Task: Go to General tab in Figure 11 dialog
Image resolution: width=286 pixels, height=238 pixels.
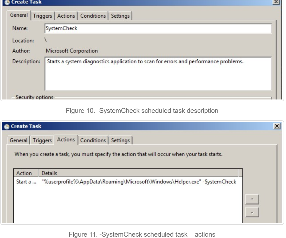Action: [19, 140]
